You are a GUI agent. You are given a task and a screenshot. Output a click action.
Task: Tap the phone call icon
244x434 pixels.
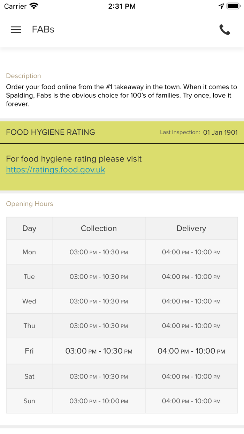click(225, 30)
